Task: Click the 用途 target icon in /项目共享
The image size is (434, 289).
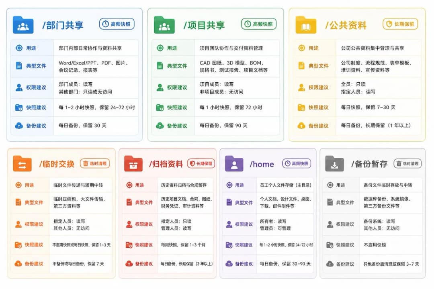Action: [x=160, y=48]
